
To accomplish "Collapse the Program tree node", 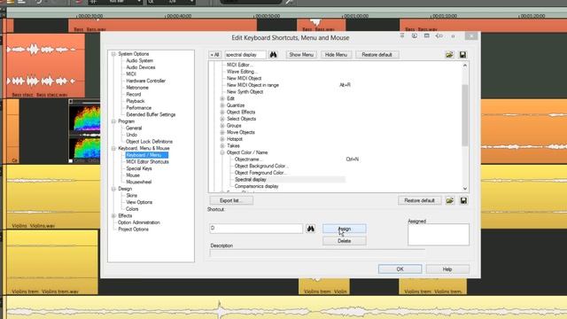I will coord(113,121).
